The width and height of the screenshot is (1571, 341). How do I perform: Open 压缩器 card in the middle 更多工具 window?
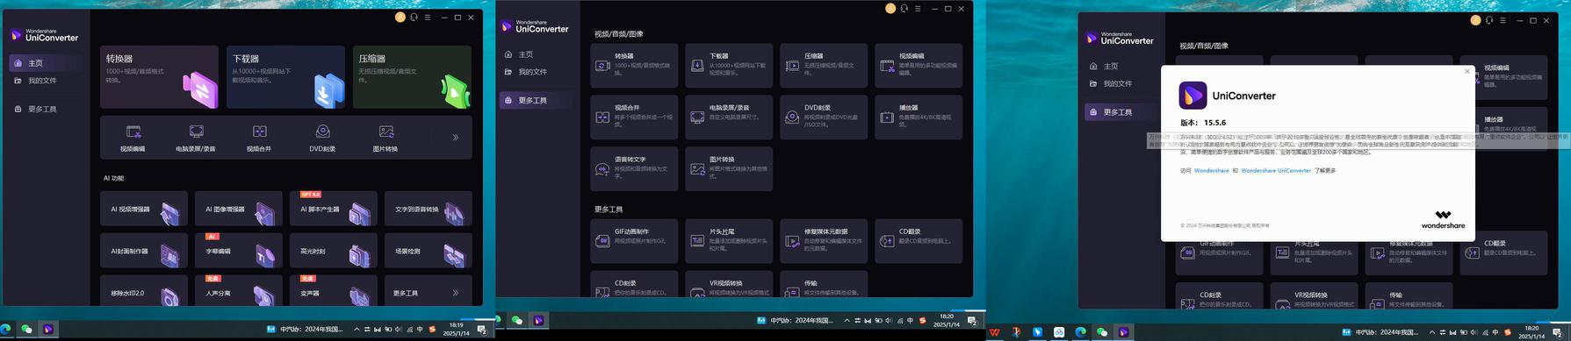[824, 66]
